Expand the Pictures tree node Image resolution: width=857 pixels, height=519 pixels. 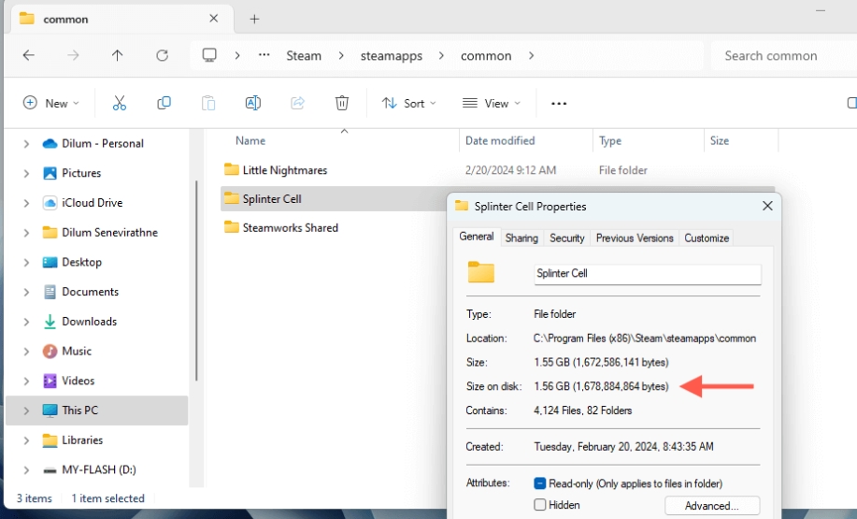coord(26,173)
